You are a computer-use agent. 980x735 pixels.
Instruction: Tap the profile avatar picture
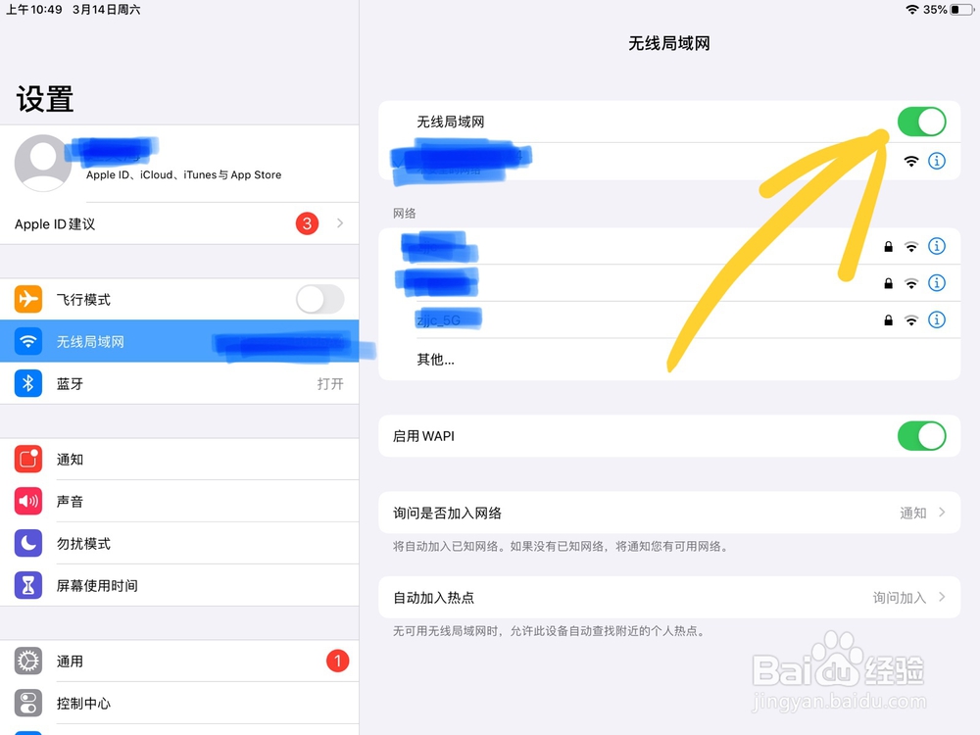tap(42, 163)
